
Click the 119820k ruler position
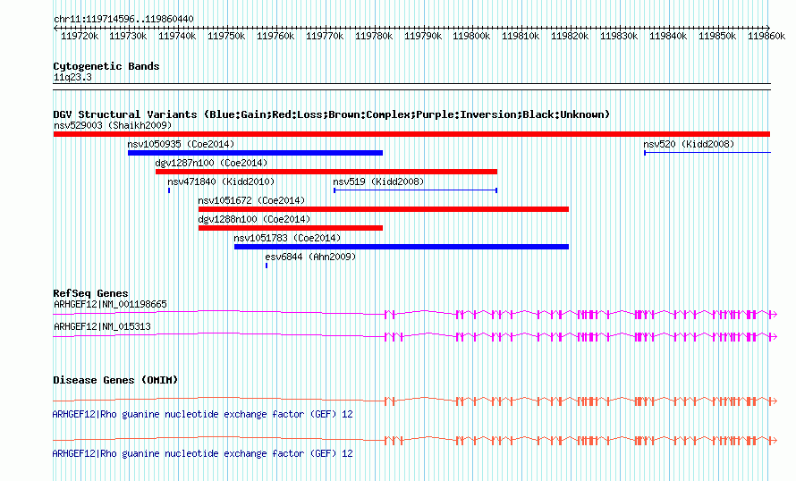click(570, 36)
